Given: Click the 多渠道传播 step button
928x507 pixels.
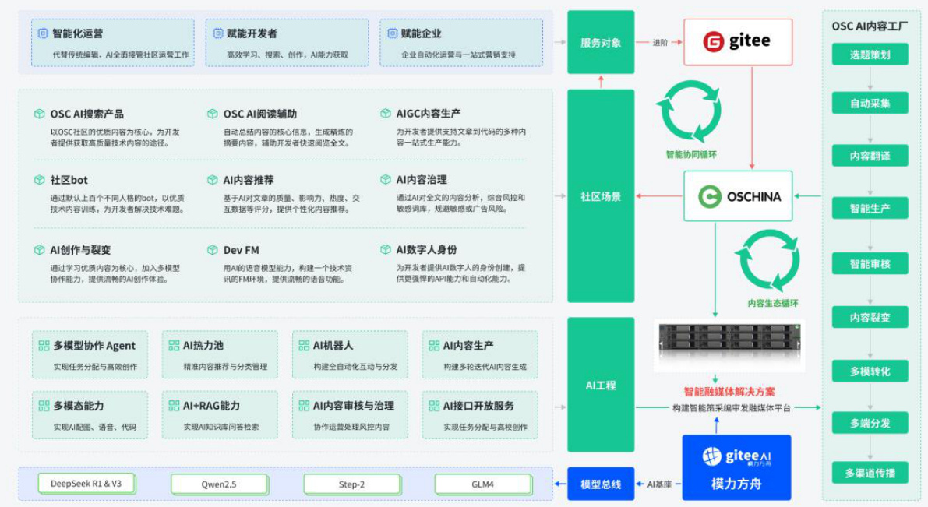Looking at the screenshot, I should tap(870, 473).
